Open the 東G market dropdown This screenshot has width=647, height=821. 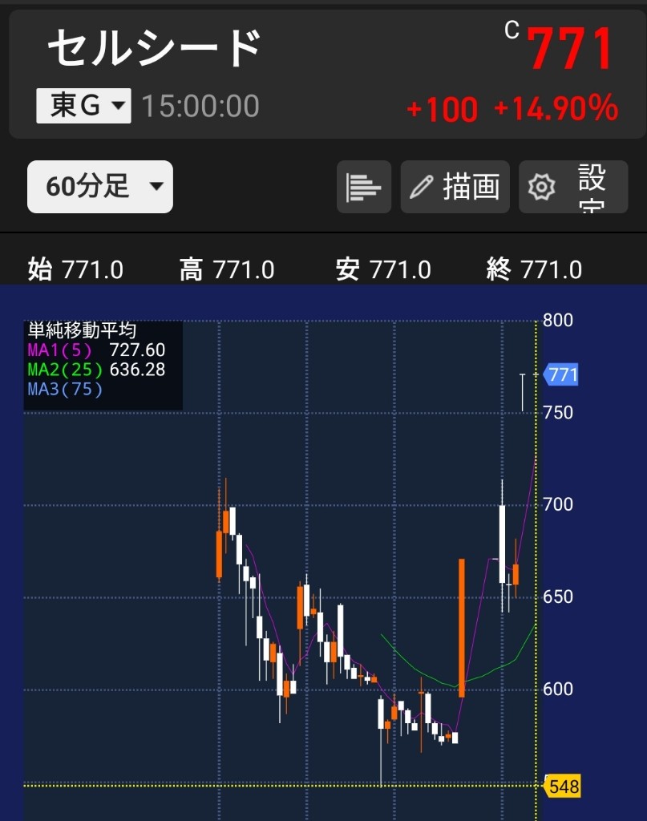click(x=83, y=106)
